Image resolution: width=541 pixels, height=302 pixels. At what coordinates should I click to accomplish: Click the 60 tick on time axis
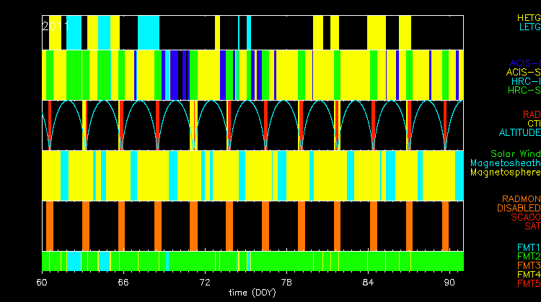(43, 282)
